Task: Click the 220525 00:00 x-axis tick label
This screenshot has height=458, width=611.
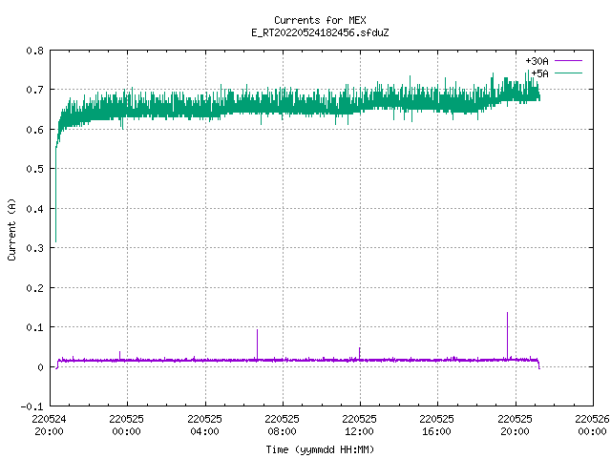Action: 126,425
